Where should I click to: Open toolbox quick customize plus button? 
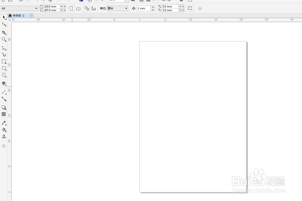[x=4, y=146]
